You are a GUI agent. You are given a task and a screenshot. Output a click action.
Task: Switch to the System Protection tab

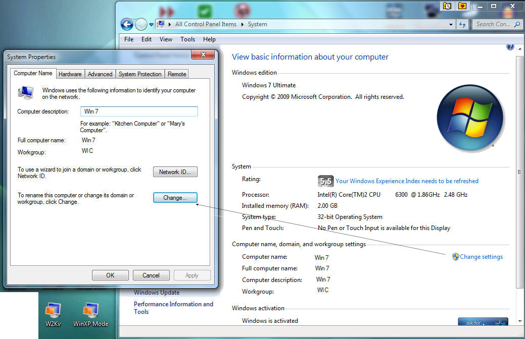pyautogui.click(x=140, y=74)
